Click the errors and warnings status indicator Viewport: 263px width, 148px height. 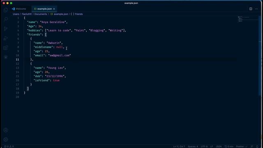point(9,146)
